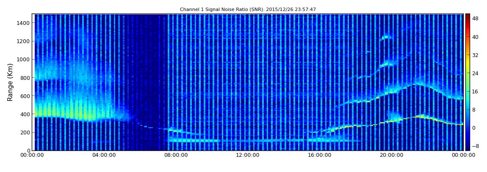Click the colorbar value 40
This screenshot has height=172, width=487.
(475, 37)
